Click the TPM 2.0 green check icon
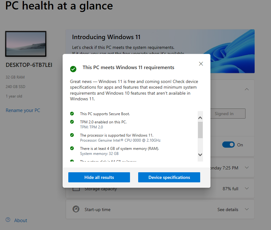271x230 pixels. click(72, 122)
